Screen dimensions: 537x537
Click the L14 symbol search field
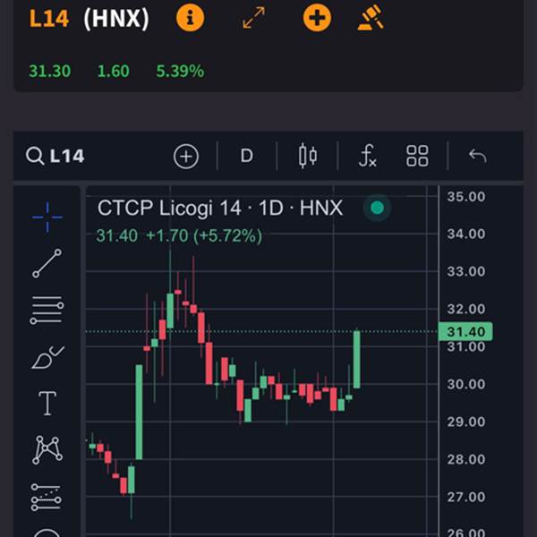[55, 156]
